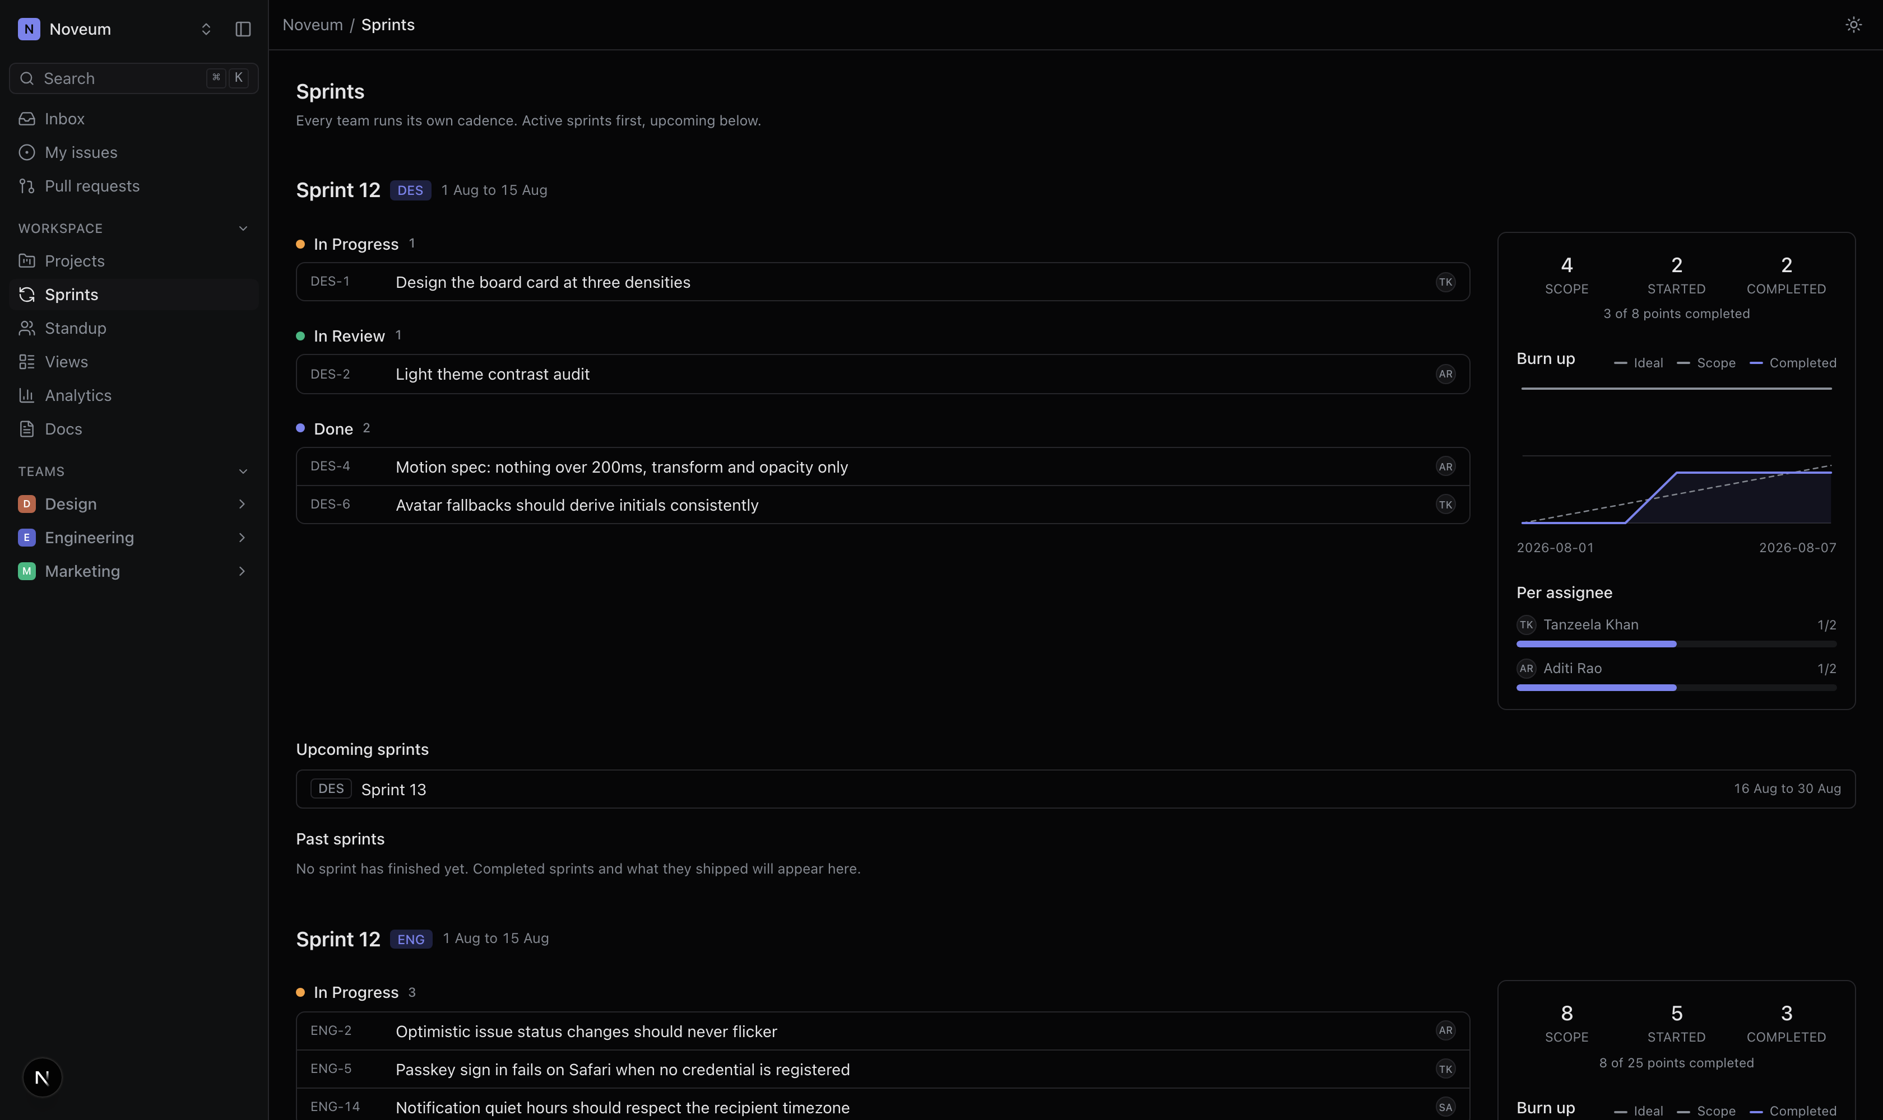Expand the Marketing team chevron
The width and height of the screenshot is (1883, 1120).
(242, 571)
